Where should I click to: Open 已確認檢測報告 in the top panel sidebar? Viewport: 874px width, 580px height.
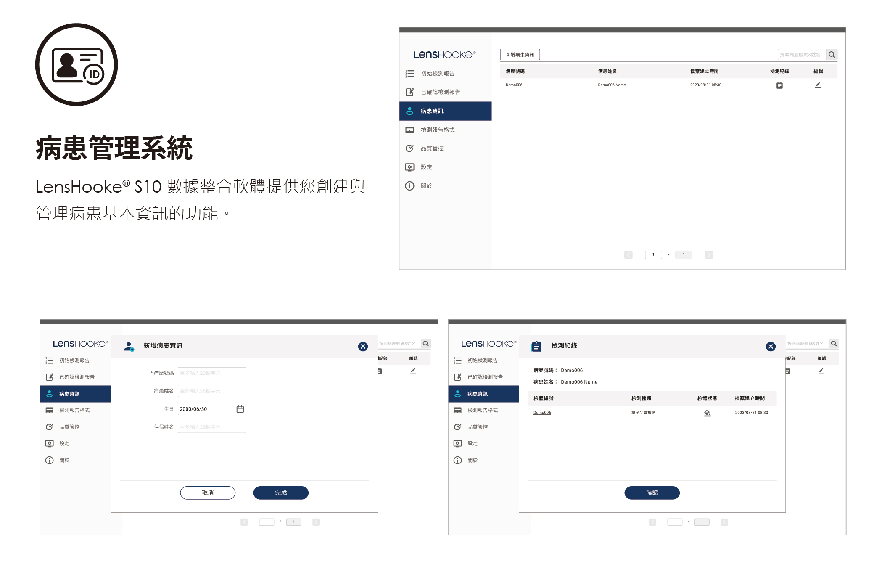tap(440, 92)
